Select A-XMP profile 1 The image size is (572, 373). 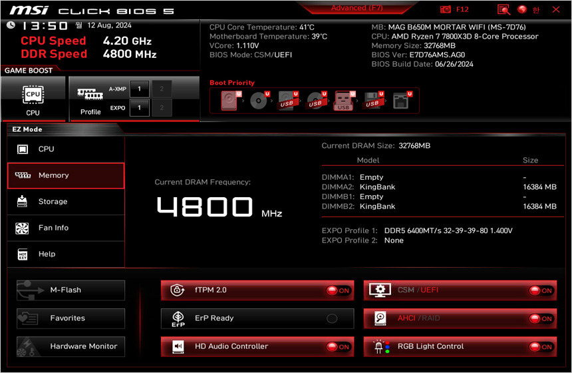(139, 89)
